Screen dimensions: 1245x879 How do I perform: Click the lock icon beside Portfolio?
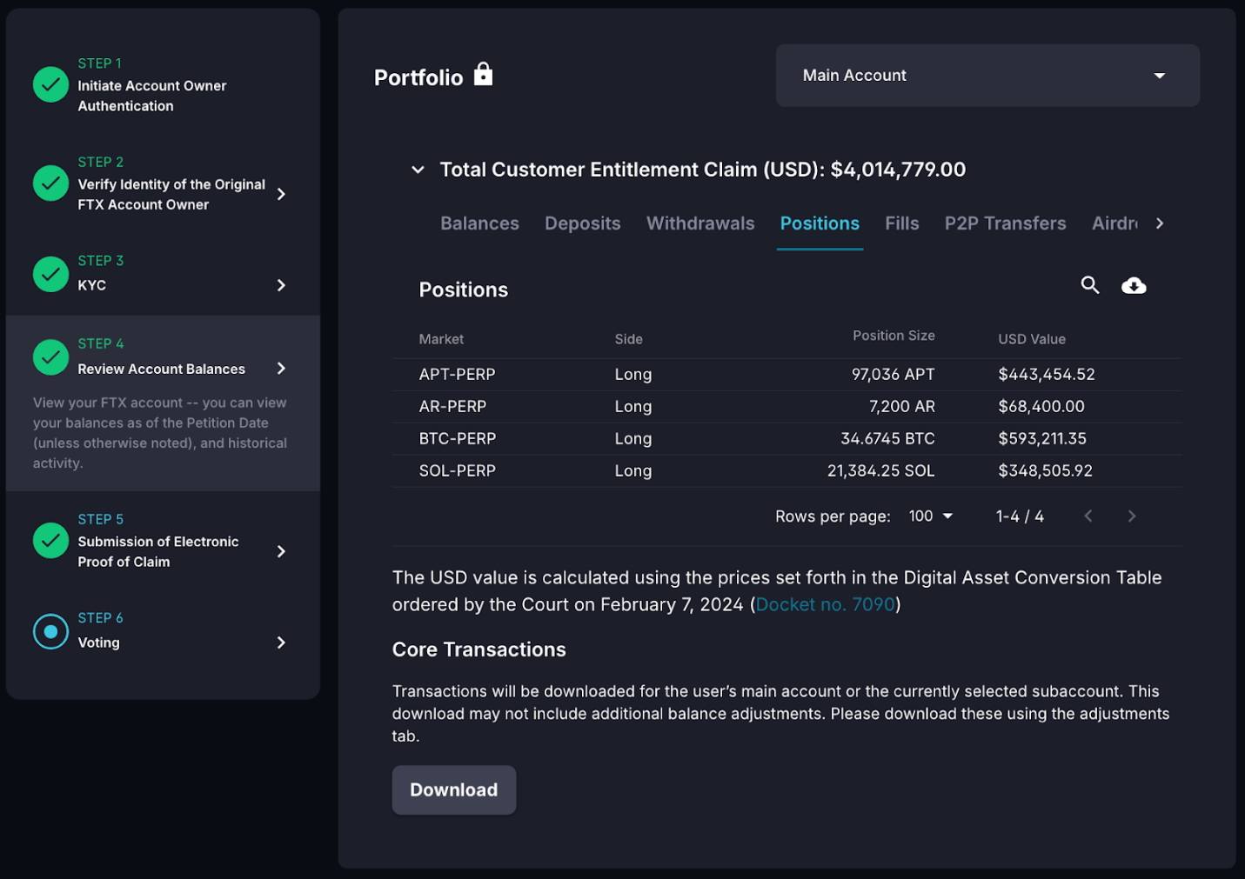(x=483, y=75)
